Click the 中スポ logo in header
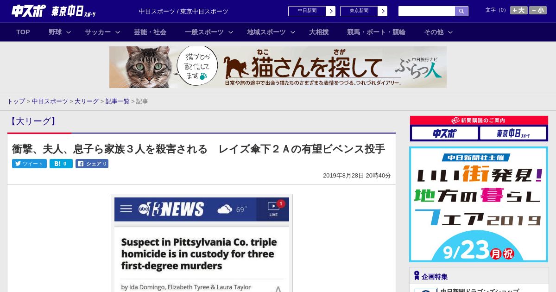The width and height of the screenshot is (556, 292). tap(29, 11)
